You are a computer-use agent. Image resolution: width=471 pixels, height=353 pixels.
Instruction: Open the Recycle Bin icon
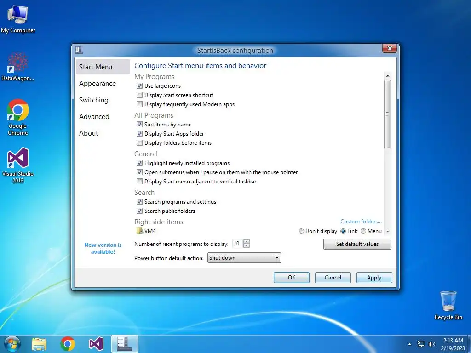click(448, 305)
